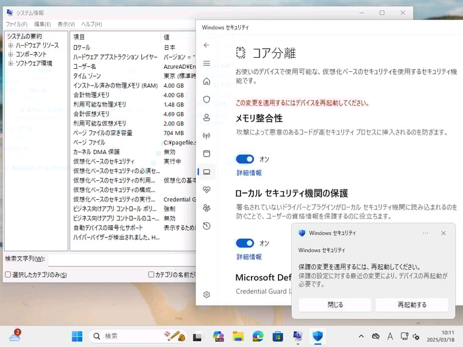Open Firewall & network protection icon
Viewport: 463px width, 347px height.
coord(207,136)
